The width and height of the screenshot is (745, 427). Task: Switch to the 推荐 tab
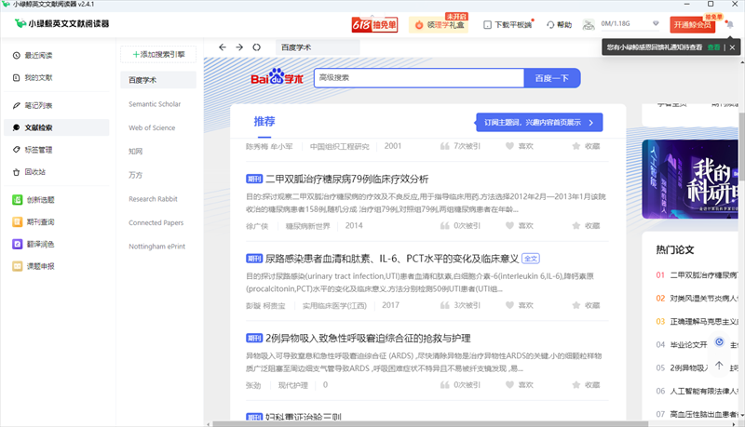coord(264,122)
